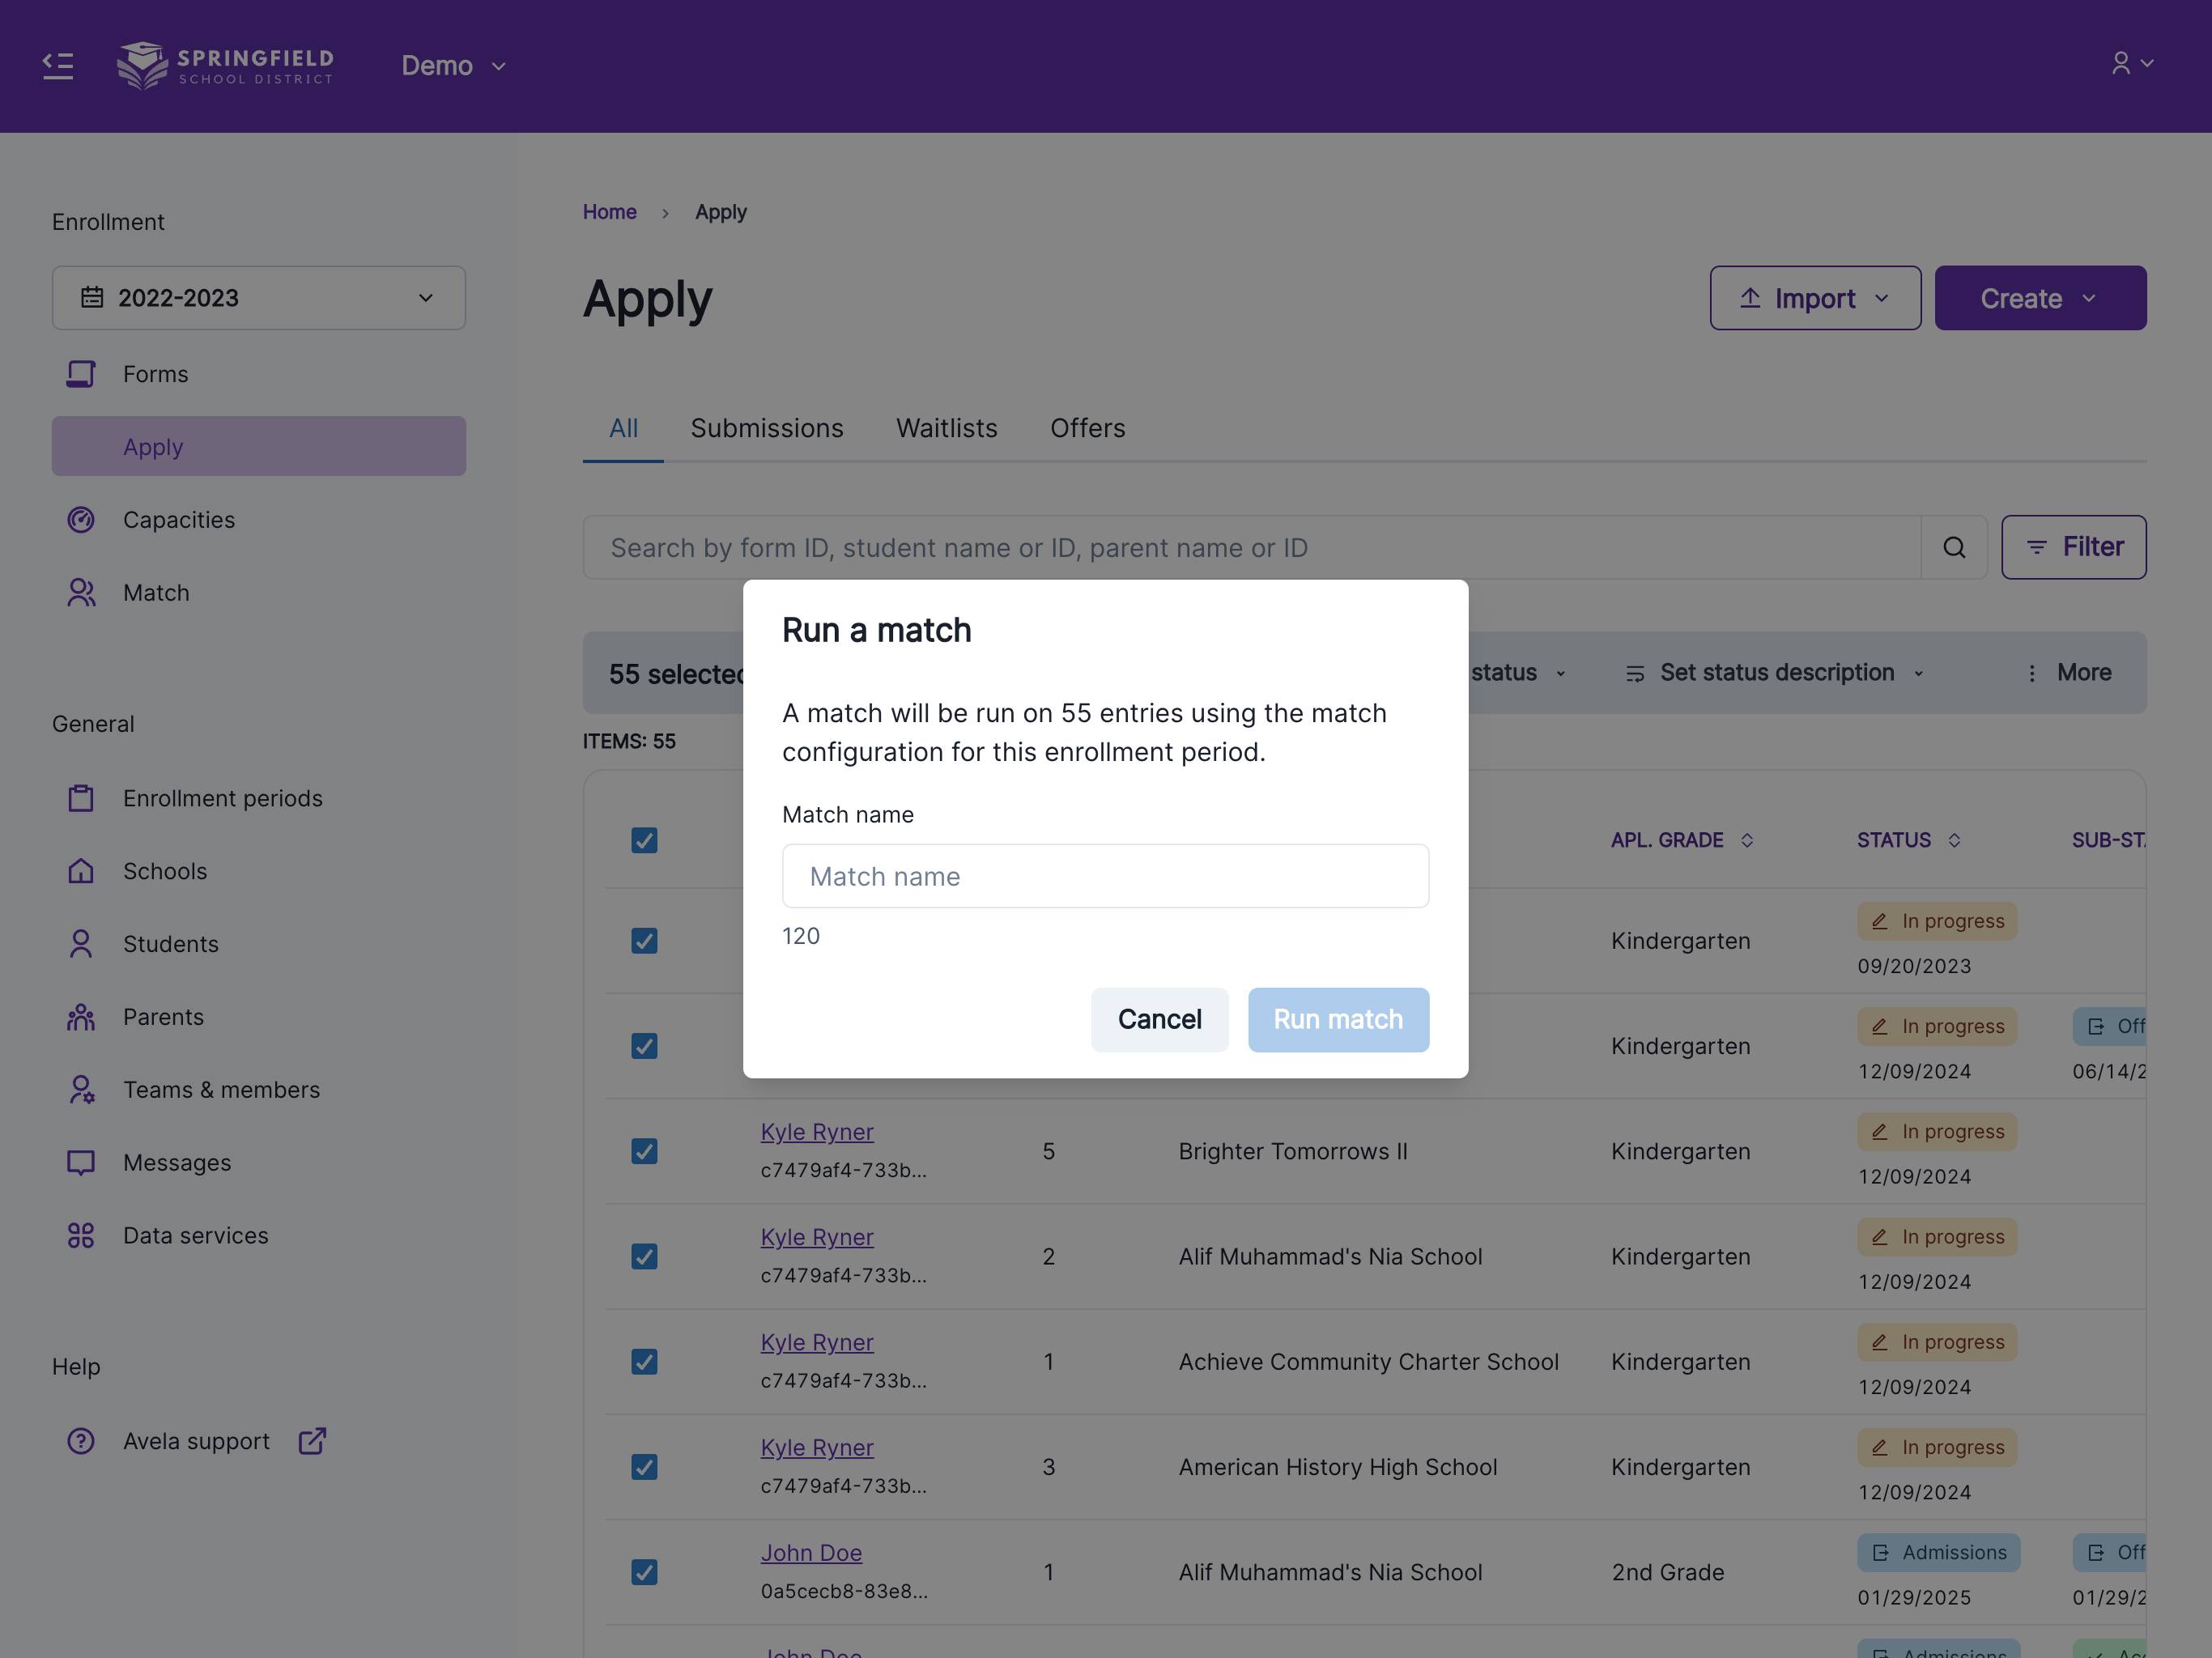Image resolution: width=2212 pixels, height=1658 pixels.
Task: Open the user account menu
Action: pyautogui.click(x=2132, y=63)
